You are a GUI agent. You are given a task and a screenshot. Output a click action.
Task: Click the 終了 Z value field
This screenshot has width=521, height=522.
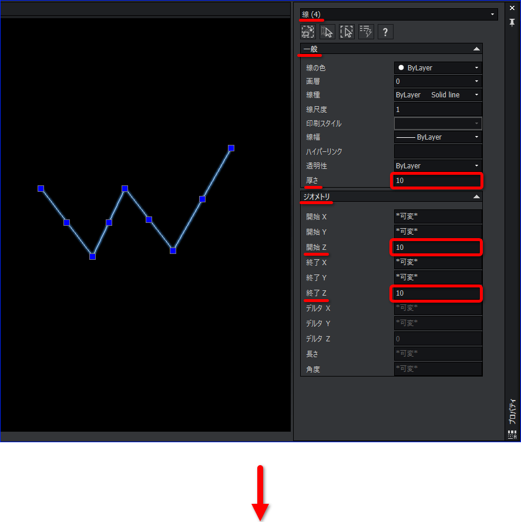438,293
